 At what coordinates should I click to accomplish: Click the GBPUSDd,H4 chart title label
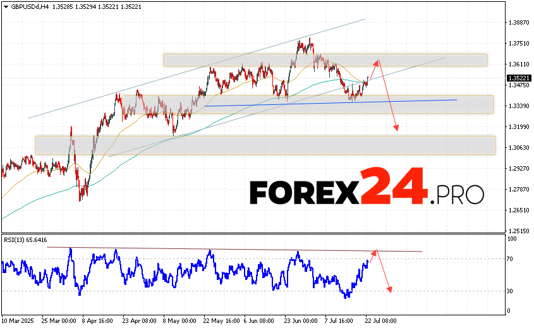(x=23, y=6)
